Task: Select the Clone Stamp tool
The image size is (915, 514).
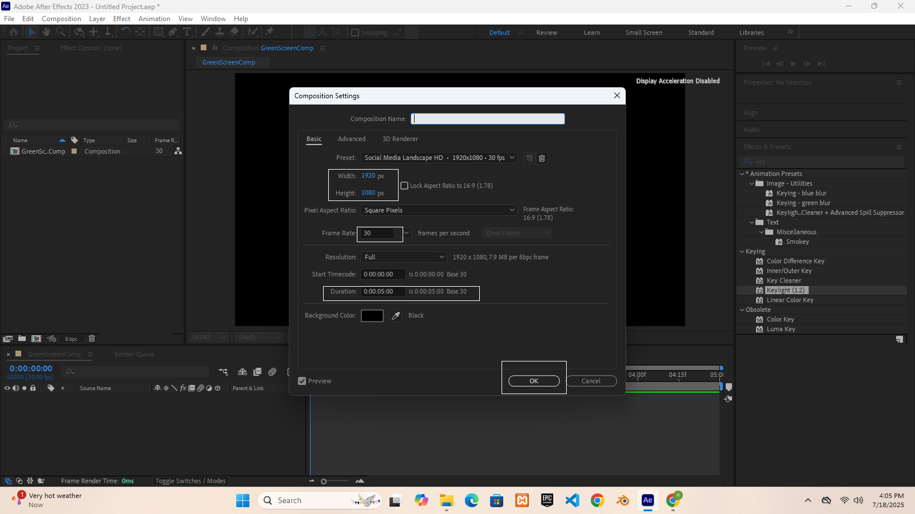Action: [x=220, y=32]
